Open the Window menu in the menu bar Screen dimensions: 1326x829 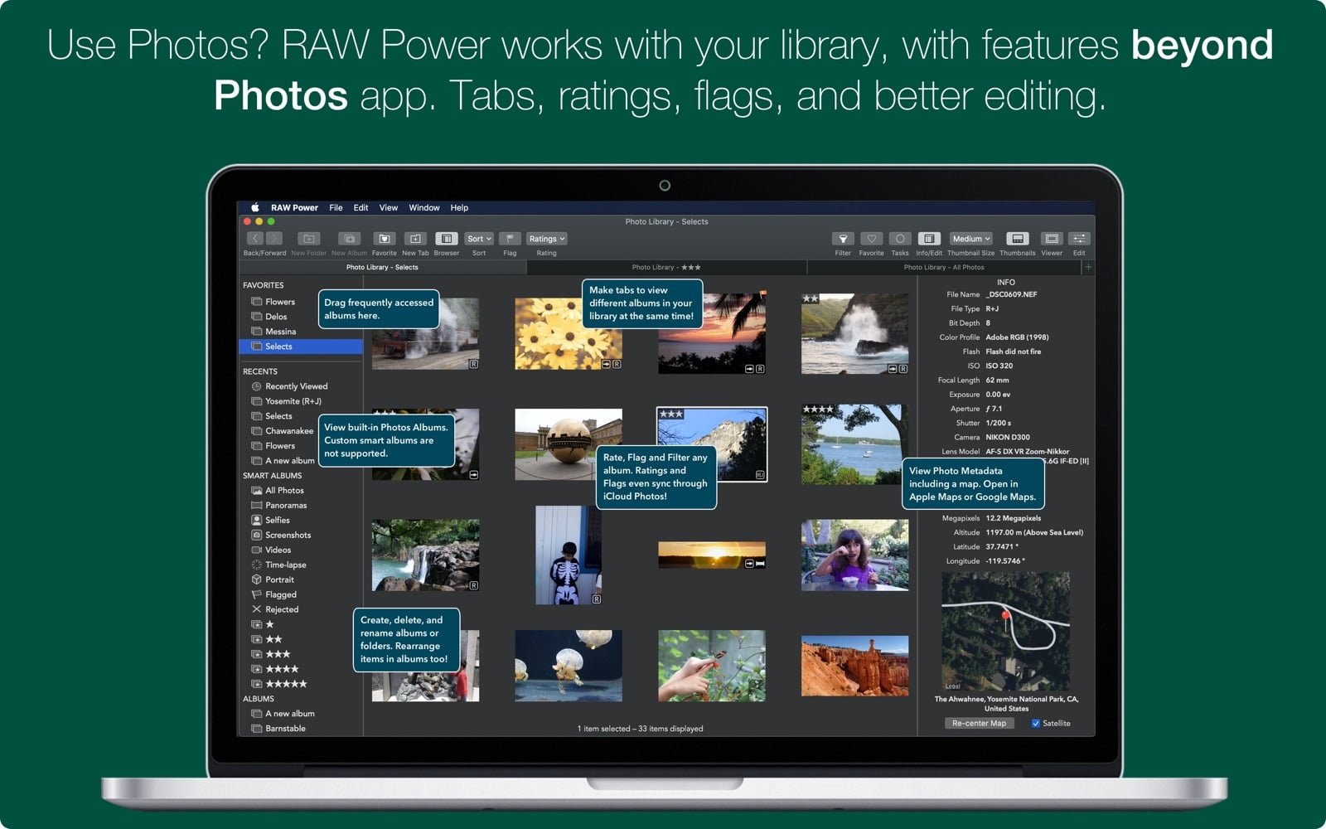424,208
